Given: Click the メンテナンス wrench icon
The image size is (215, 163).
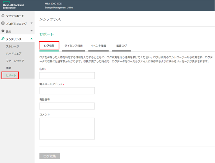Looking at the screenshot, I should tap(3, 39).
